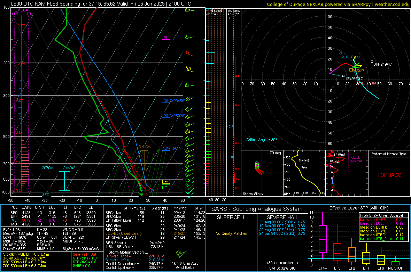Click the green LCL marker on the skew-T
411x272 pixels.
click(x=166, y=188)
